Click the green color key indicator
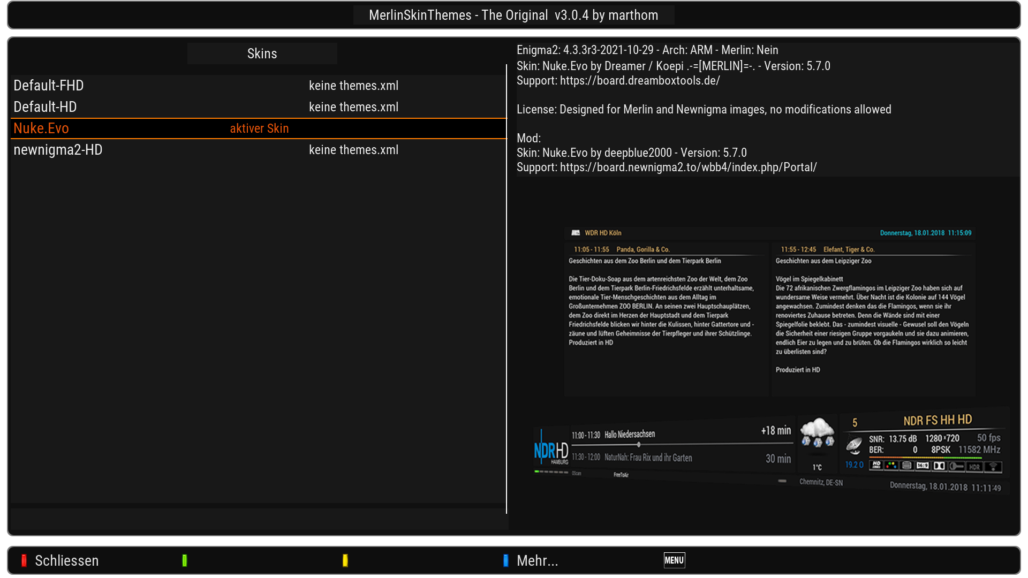 pos(184,560)
